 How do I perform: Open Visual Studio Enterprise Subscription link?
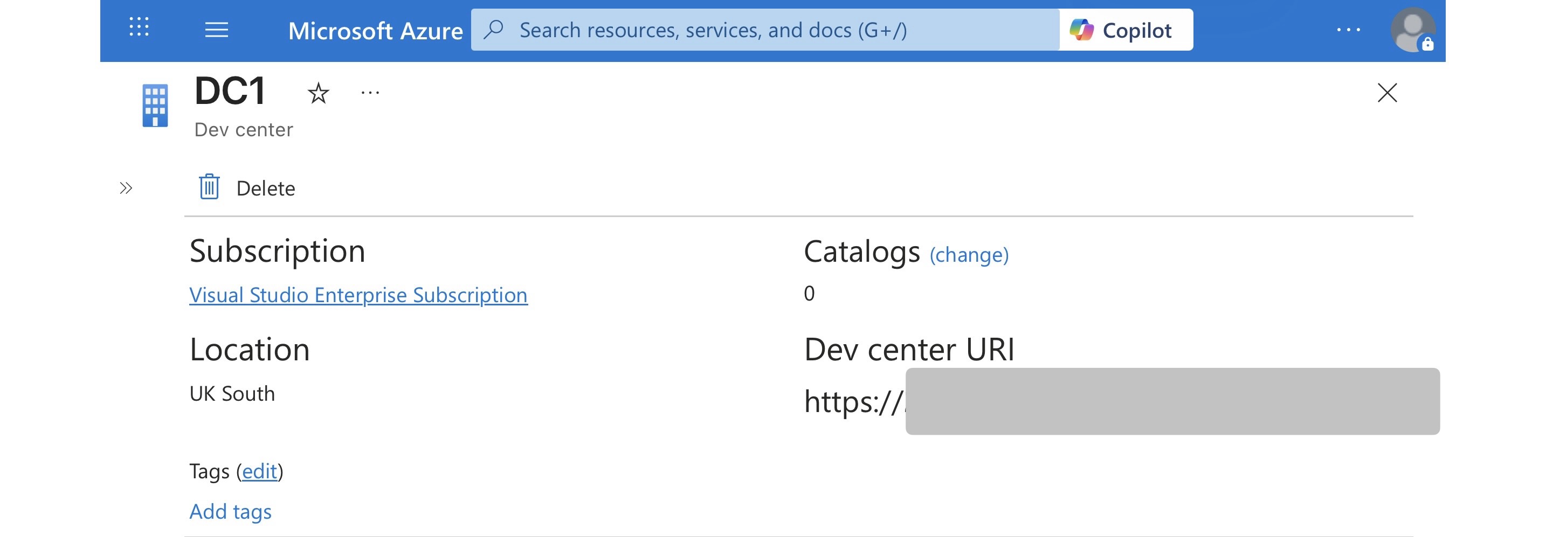tap(358, 295)
